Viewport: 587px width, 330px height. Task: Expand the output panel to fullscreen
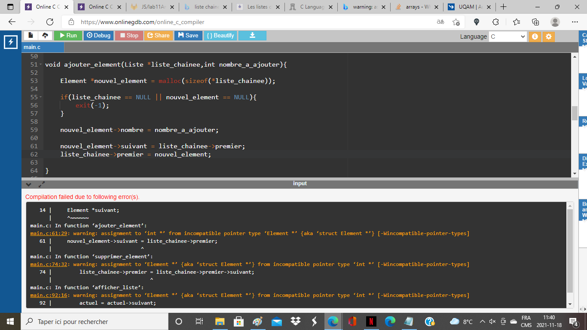tap(42, 184)
